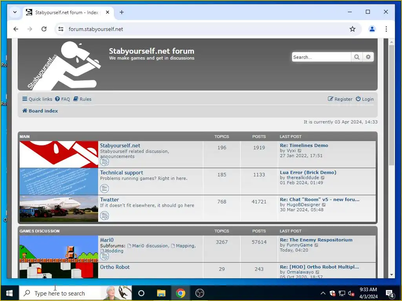Click view-latest-post icon next to FunnyGame
402x301 pixels.
tap(316, 245)
